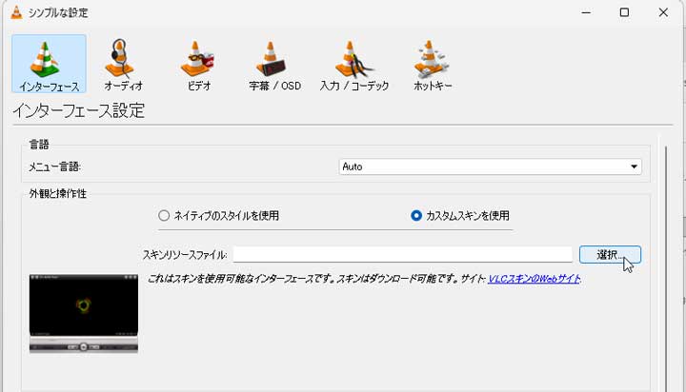
Task: Open the ホットキー settings category
Action: tap(433, 64)
